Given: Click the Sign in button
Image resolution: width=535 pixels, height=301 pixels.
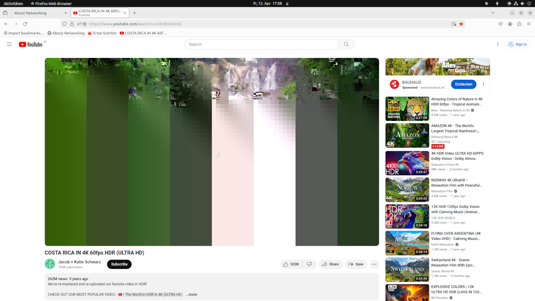Looking at the screenshot, I should click(x=517, y=44).
